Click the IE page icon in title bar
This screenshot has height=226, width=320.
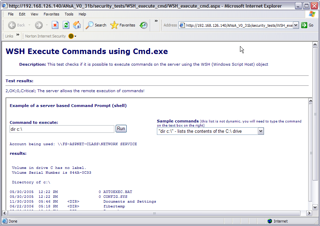4,6
